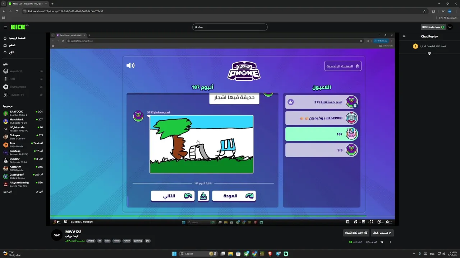The width and height of the screenshot is (460, 258).
Task: Open recommended channel Atro
Action: pos(23,145)
